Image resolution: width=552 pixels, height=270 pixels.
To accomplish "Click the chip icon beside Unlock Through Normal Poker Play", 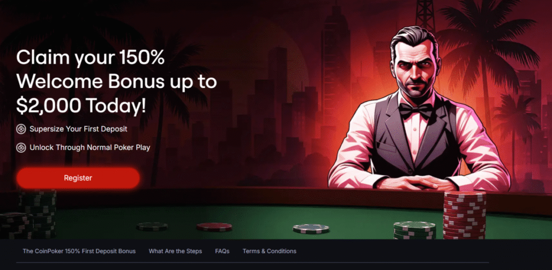I will pos(21,147).
